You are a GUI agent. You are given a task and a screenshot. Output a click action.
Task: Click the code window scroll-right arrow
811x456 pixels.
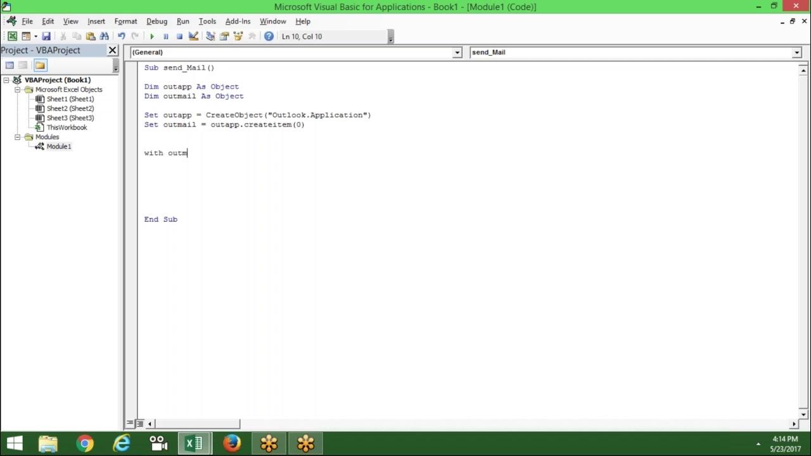[795, 424]
